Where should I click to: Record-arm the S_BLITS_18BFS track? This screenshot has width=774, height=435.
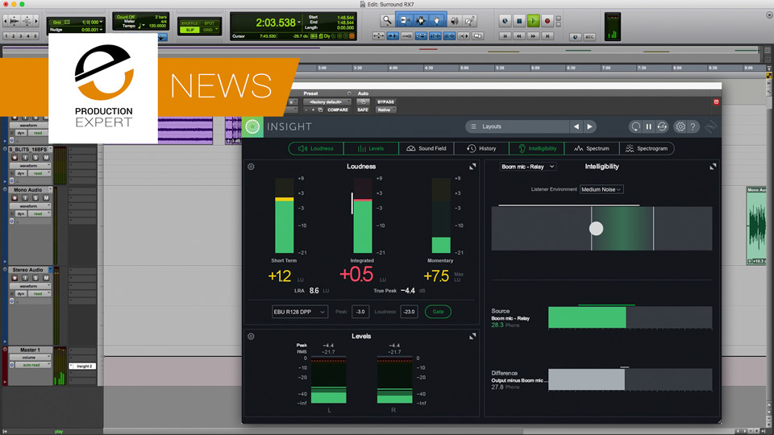tap(15, 157)
